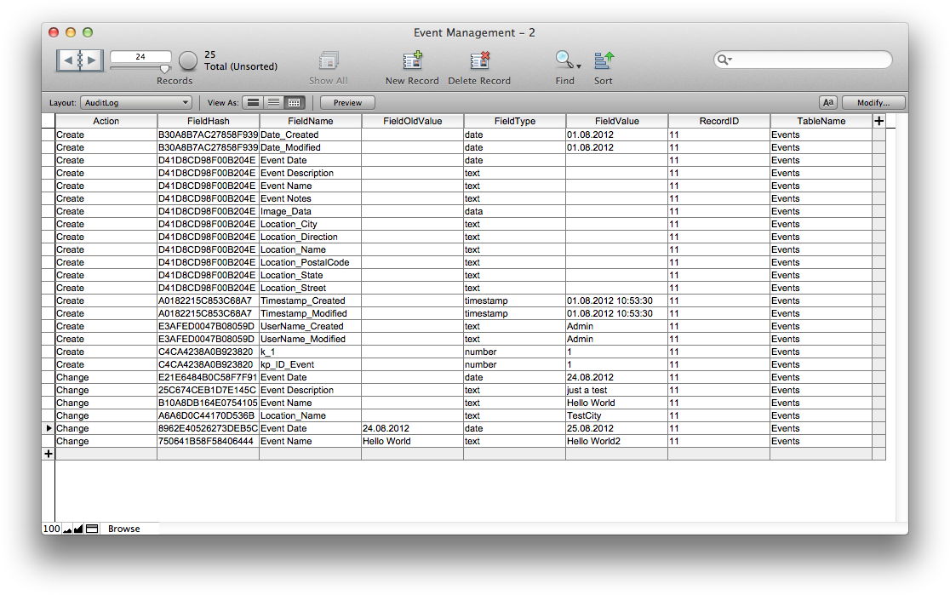Screen dimensions: 950x595
Task: Click the Timestamp_Created cell
Action: click(310, 300)
